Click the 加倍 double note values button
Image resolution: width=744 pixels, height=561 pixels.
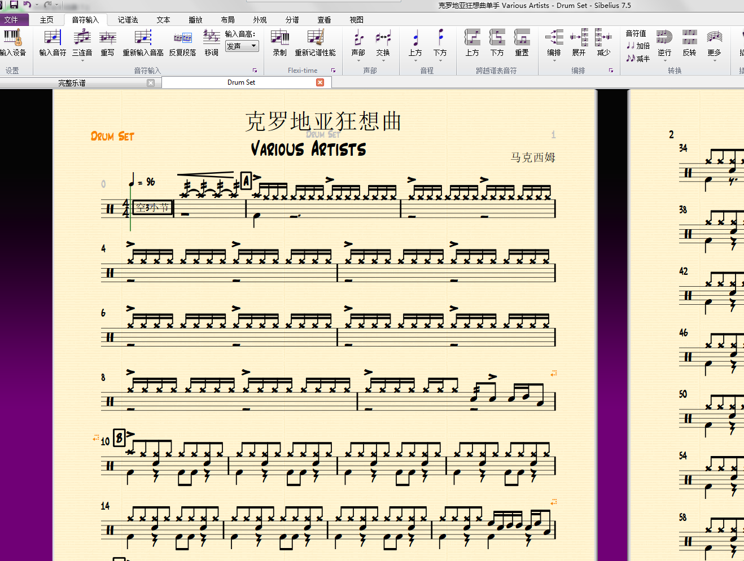click(638, 46)
